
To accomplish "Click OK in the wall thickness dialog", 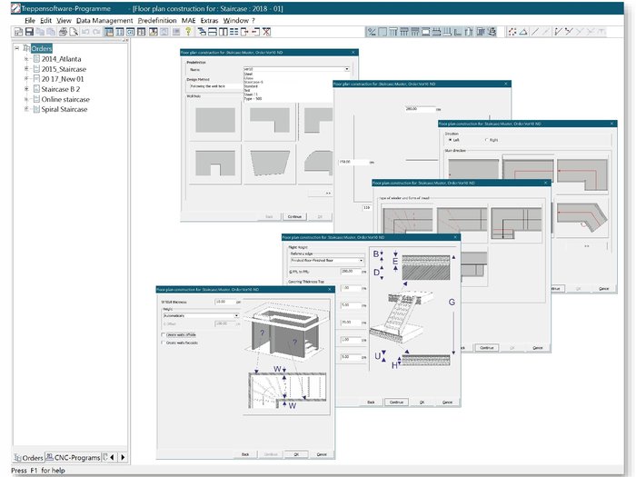I will (x=296, y=454).
